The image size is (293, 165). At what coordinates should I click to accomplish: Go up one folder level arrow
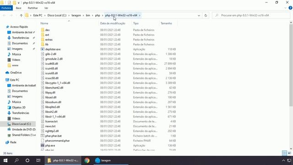(x=21, y=15)
